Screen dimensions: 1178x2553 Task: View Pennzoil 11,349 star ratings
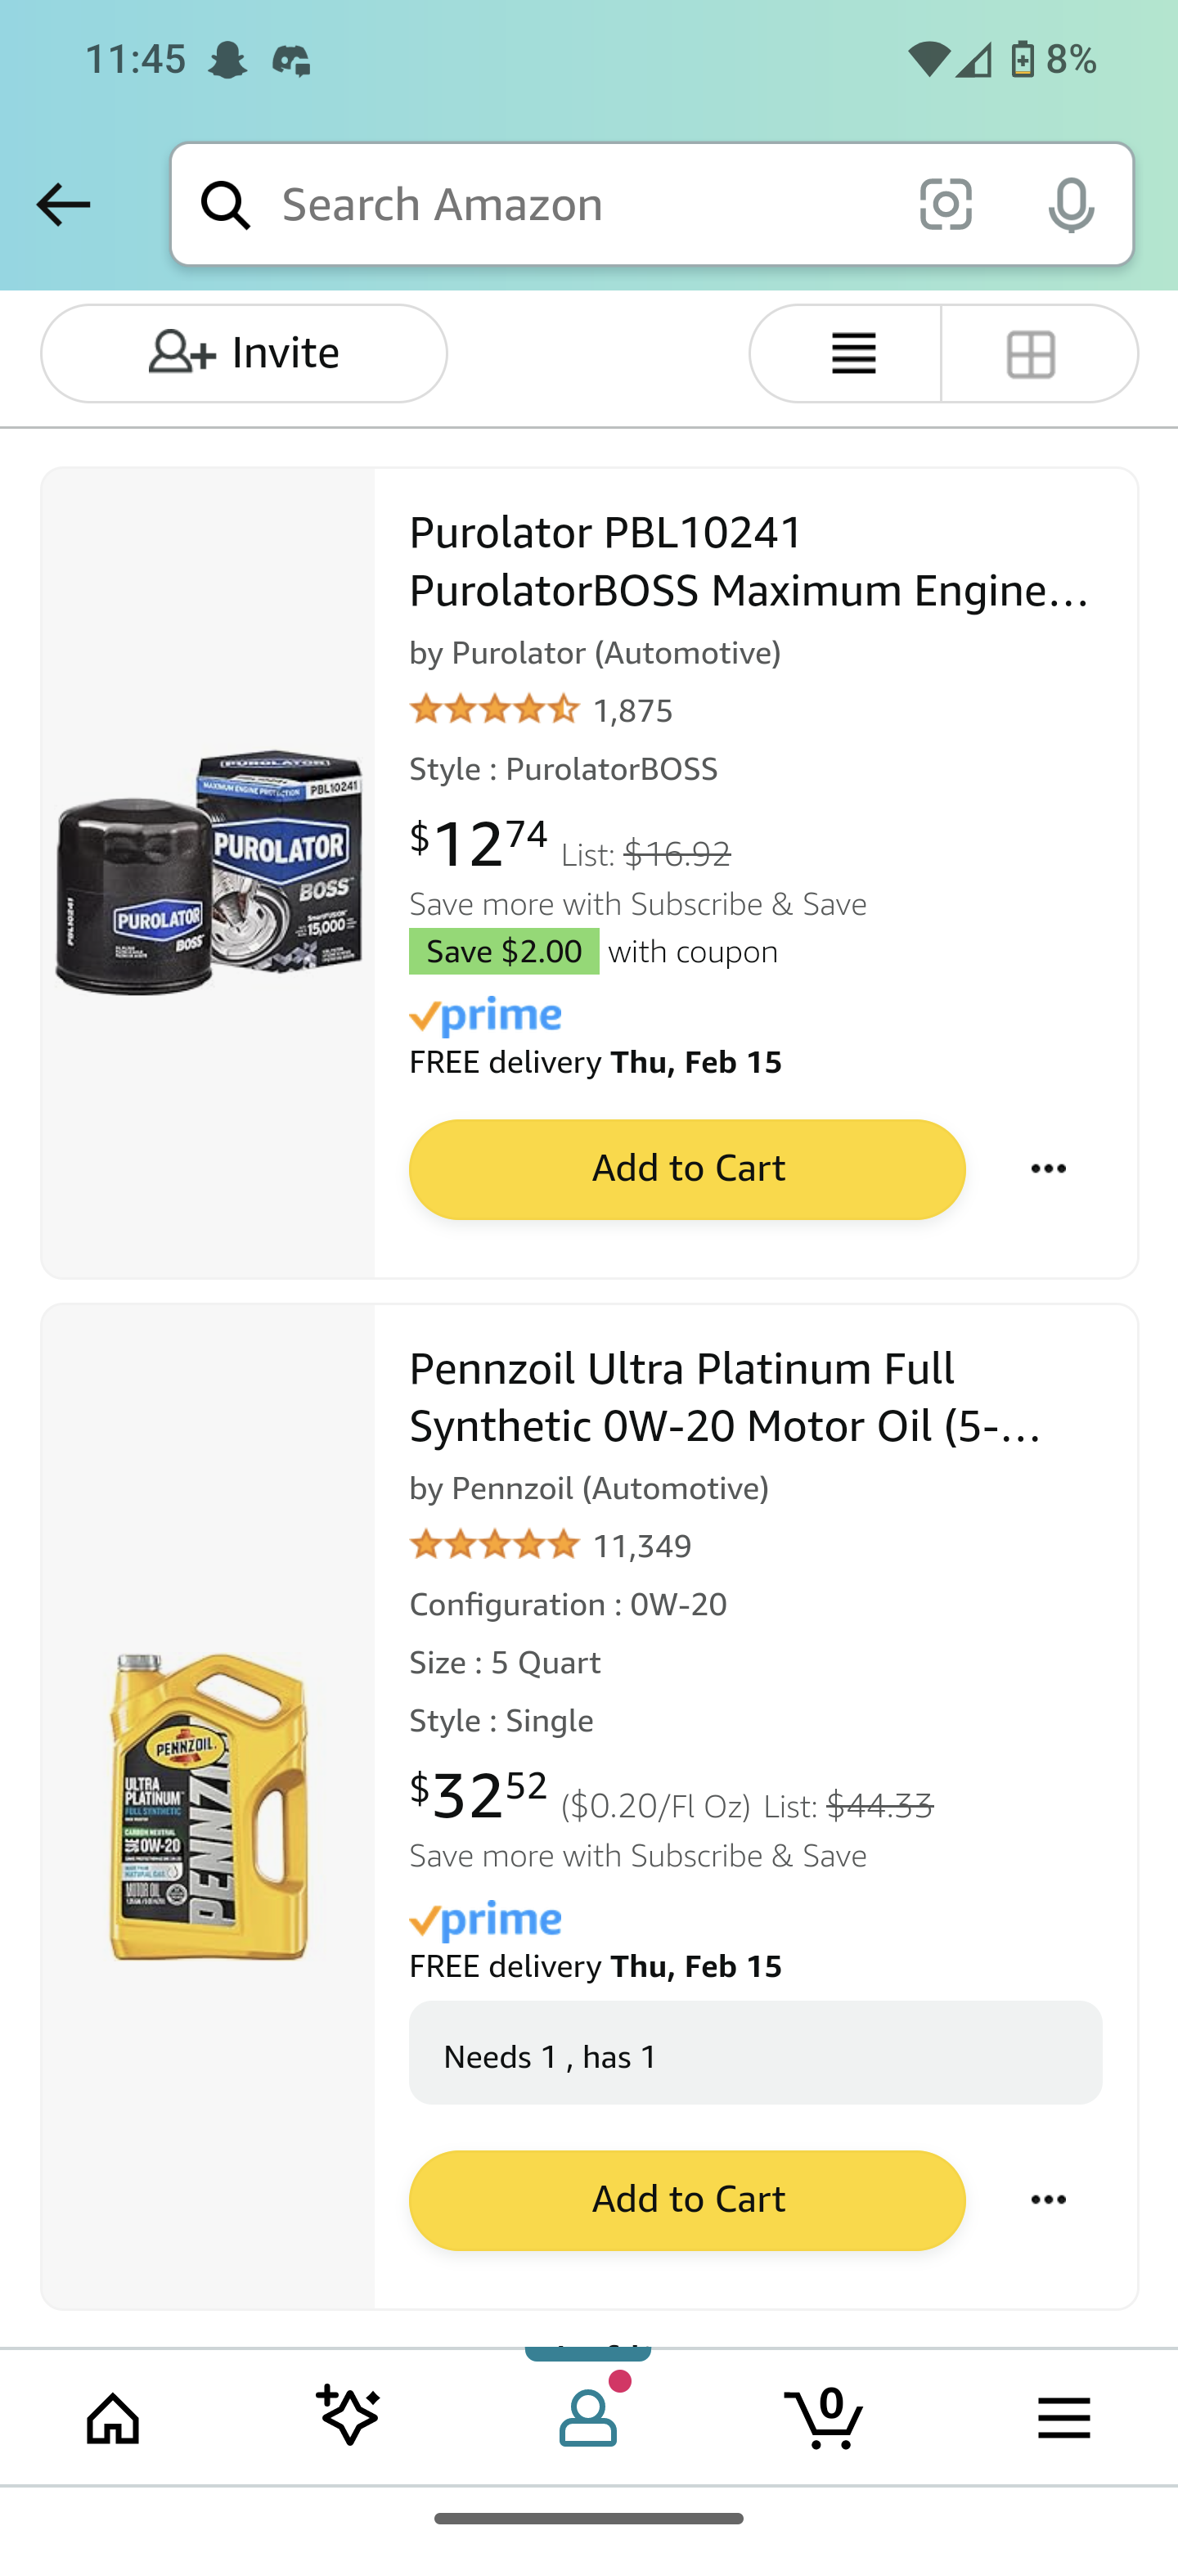point(551,1546)
